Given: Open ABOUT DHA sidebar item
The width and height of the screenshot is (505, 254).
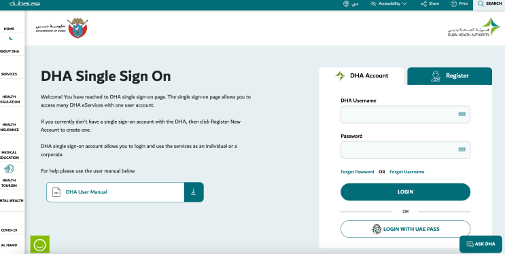Looking at the screenshot, I should (x=10, y=51).
